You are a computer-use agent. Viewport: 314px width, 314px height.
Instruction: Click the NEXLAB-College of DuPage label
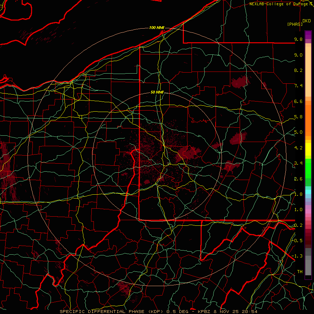click(279, 4)
